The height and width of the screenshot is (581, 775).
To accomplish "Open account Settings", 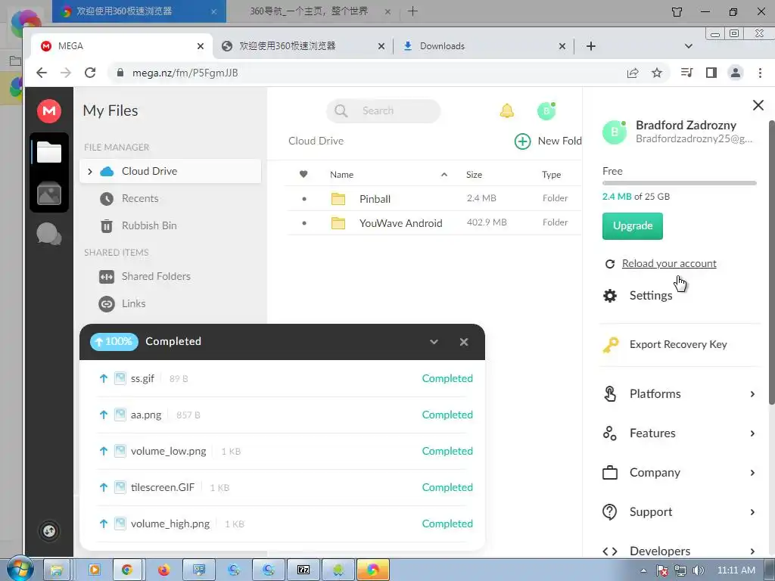I will point(650,296).
